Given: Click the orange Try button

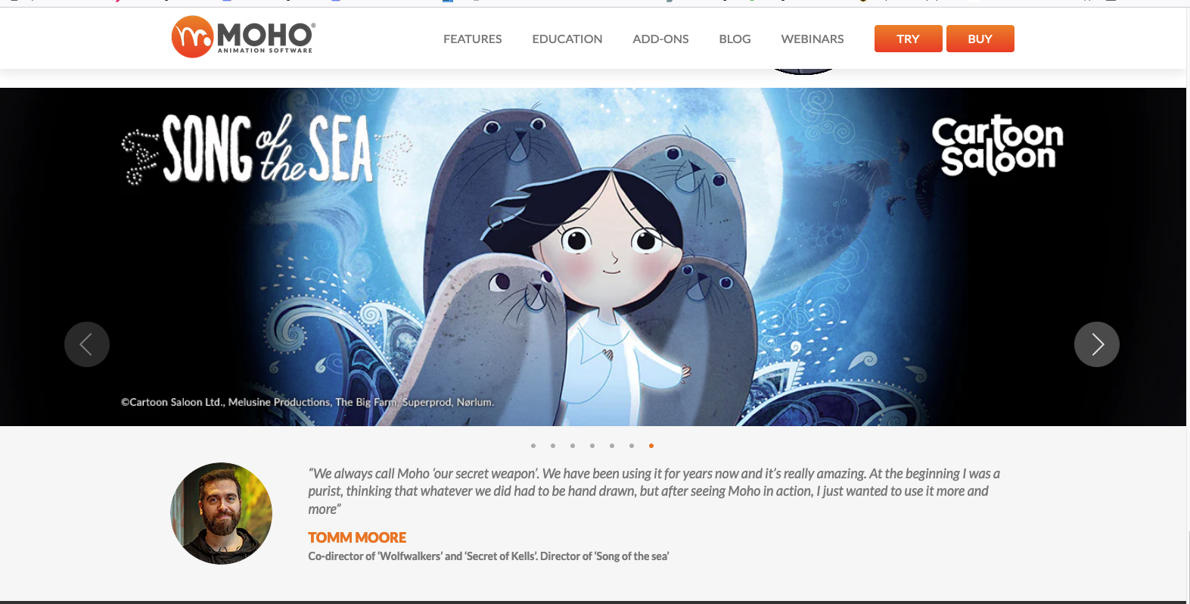Looking at the screenshot, I should (x=909, y=39).
